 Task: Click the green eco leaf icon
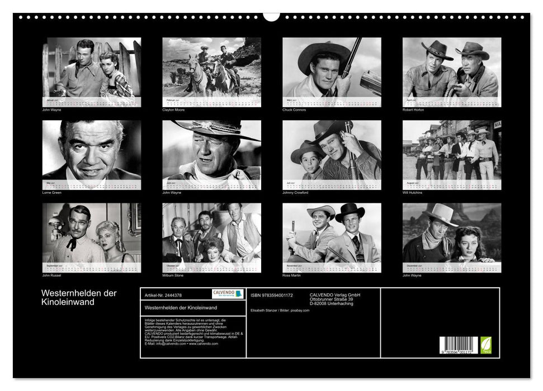486,345
